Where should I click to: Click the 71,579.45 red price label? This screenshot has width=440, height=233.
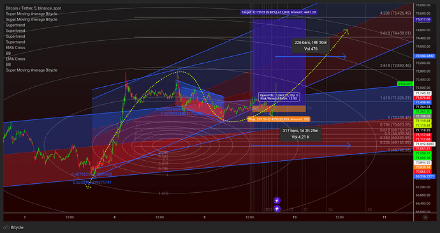pos(423,98)
